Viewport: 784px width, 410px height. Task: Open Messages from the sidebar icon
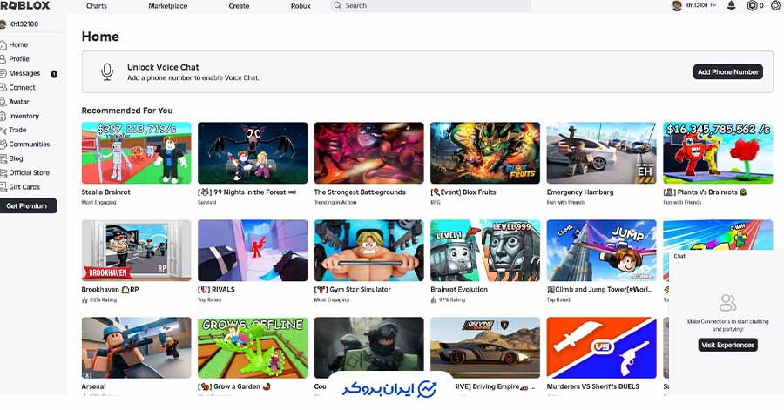click(3, 73)
